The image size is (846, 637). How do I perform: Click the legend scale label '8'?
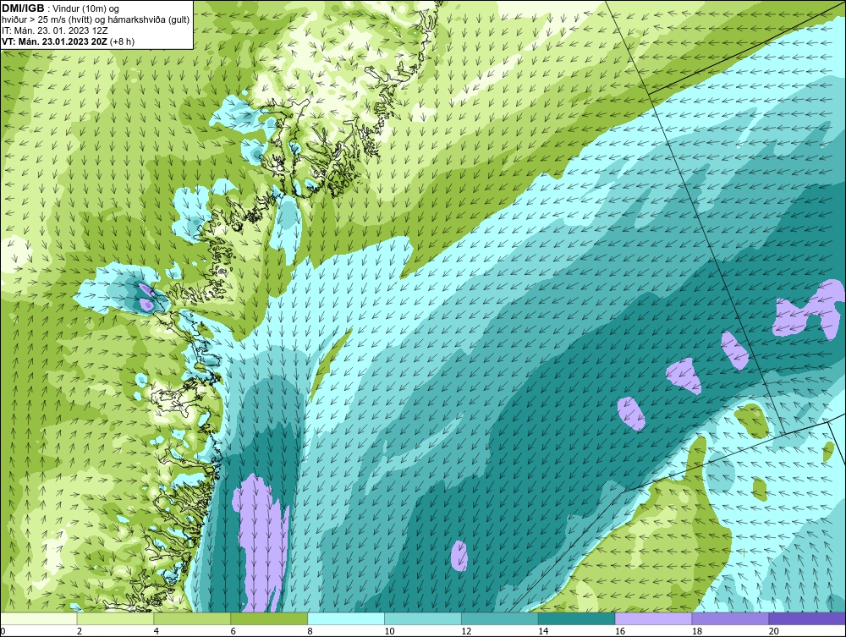pos(310,631)
